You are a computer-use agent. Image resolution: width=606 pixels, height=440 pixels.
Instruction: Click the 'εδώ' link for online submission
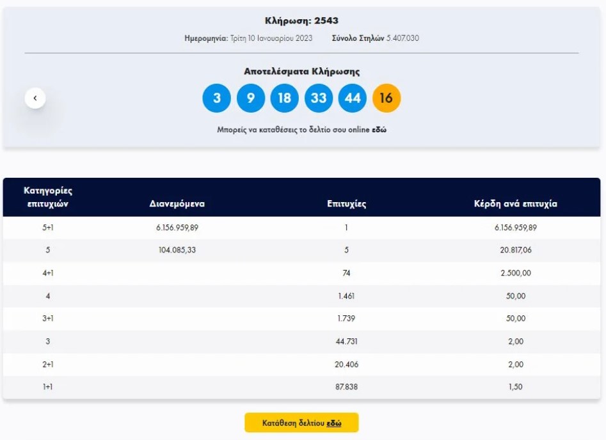[x=379, y=130]
